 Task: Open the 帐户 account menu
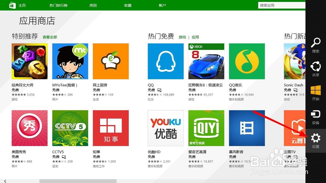[x=162, y=6]
